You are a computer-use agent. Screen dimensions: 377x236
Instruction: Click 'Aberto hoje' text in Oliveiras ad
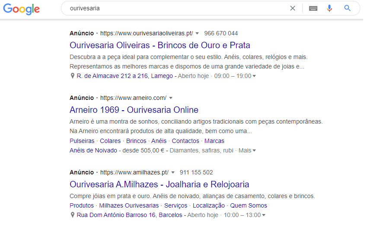click(193, 76)
